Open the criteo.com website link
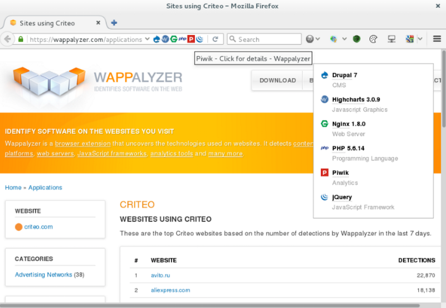 (x=38, y=227)
